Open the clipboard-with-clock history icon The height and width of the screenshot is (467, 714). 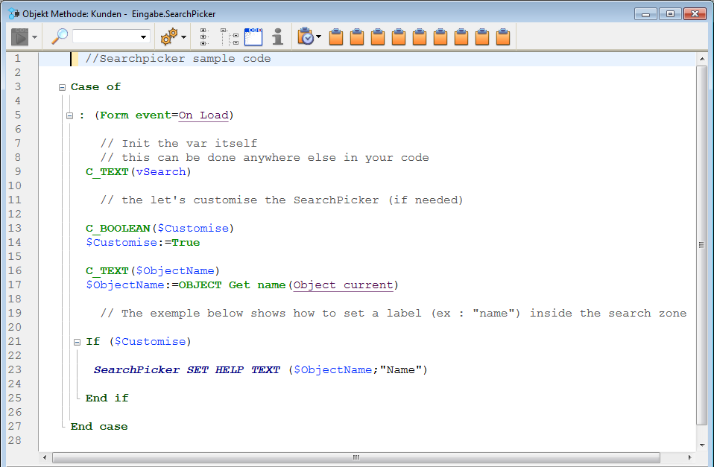click(x=306, y=36)
